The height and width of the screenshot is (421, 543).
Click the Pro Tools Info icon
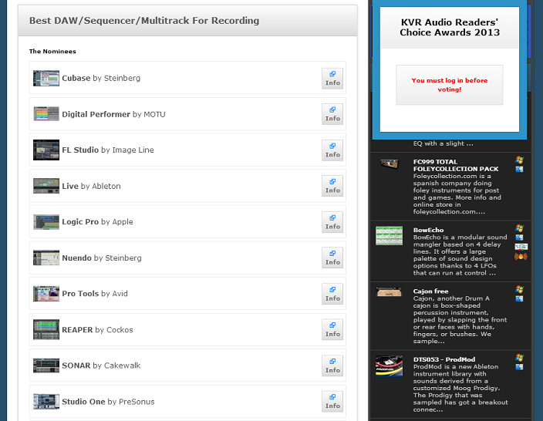[x=332, y=294]
